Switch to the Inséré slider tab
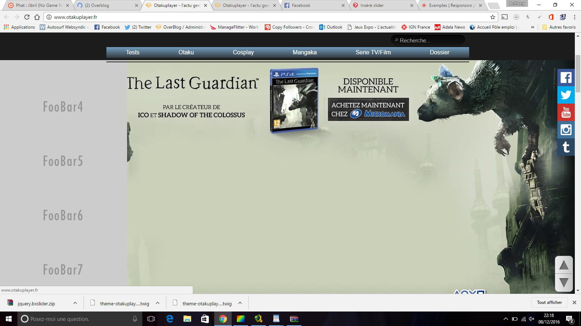 click(383, 5)
